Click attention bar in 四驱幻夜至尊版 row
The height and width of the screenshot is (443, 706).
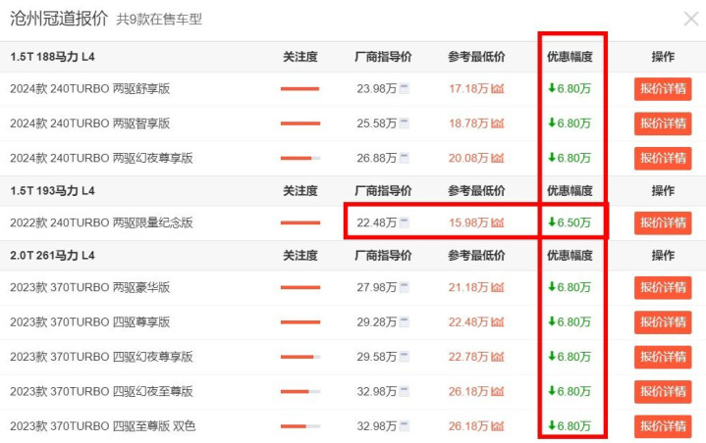click(x=300, y=391)
